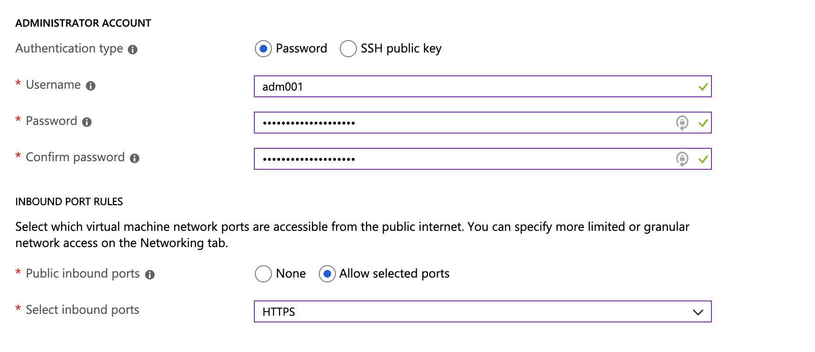
Task: Select Allow selected ports option
Action: pyautogui.click(x=327, y=274)
